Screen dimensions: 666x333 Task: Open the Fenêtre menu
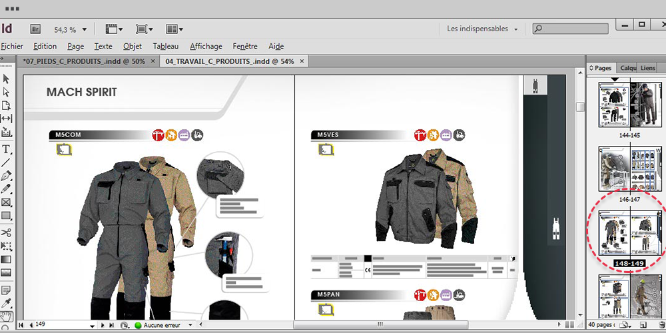(x=245, y=47)
